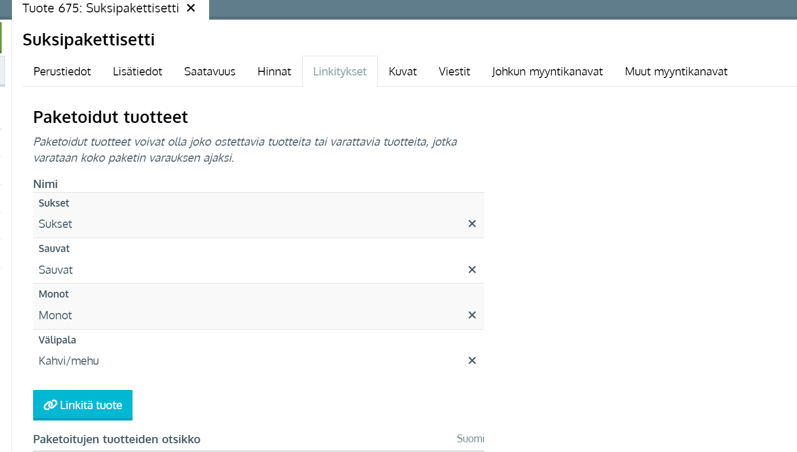797x452 pixels.
Task: Close the Tuote 675 Suksipakettisetti tab
Action: click(191, 8)
